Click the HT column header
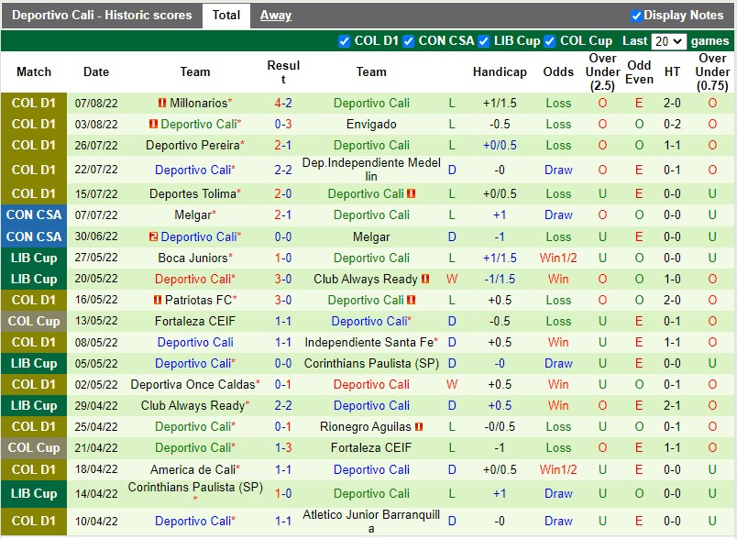737x539 pixels. tap(672, 71)
